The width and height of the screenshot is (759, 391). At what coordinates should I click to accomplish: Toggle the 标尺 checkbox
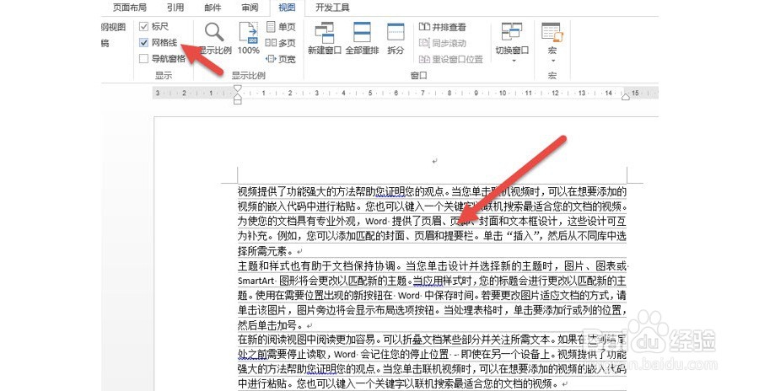[x=143, y=27]
